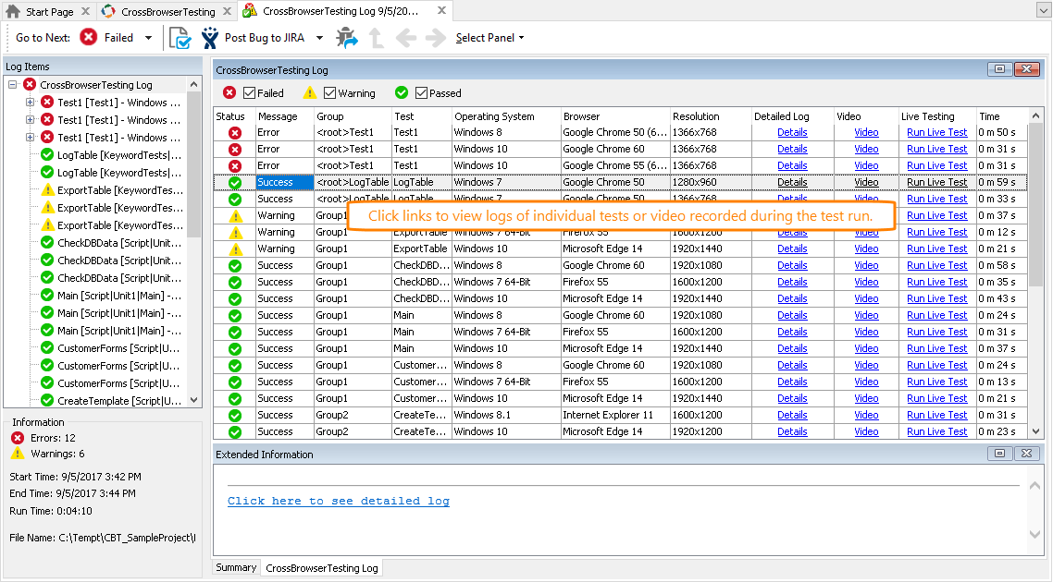Click the Extended Information scrollbar down arrow
Screen dimensions: 1053x582
pos(1034,534)
